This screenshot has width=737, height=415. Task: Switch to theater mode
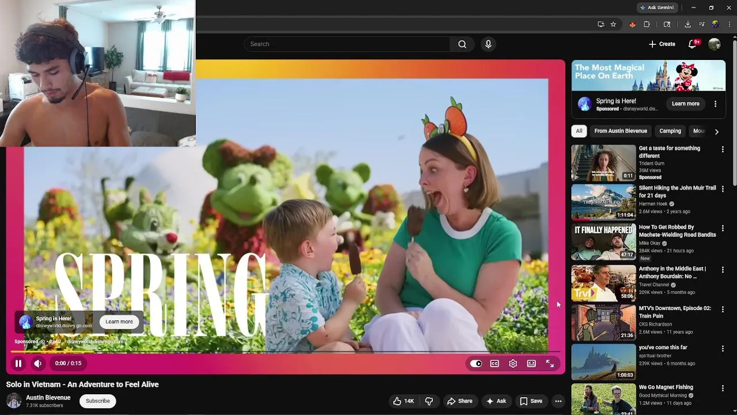coord(531,364)
